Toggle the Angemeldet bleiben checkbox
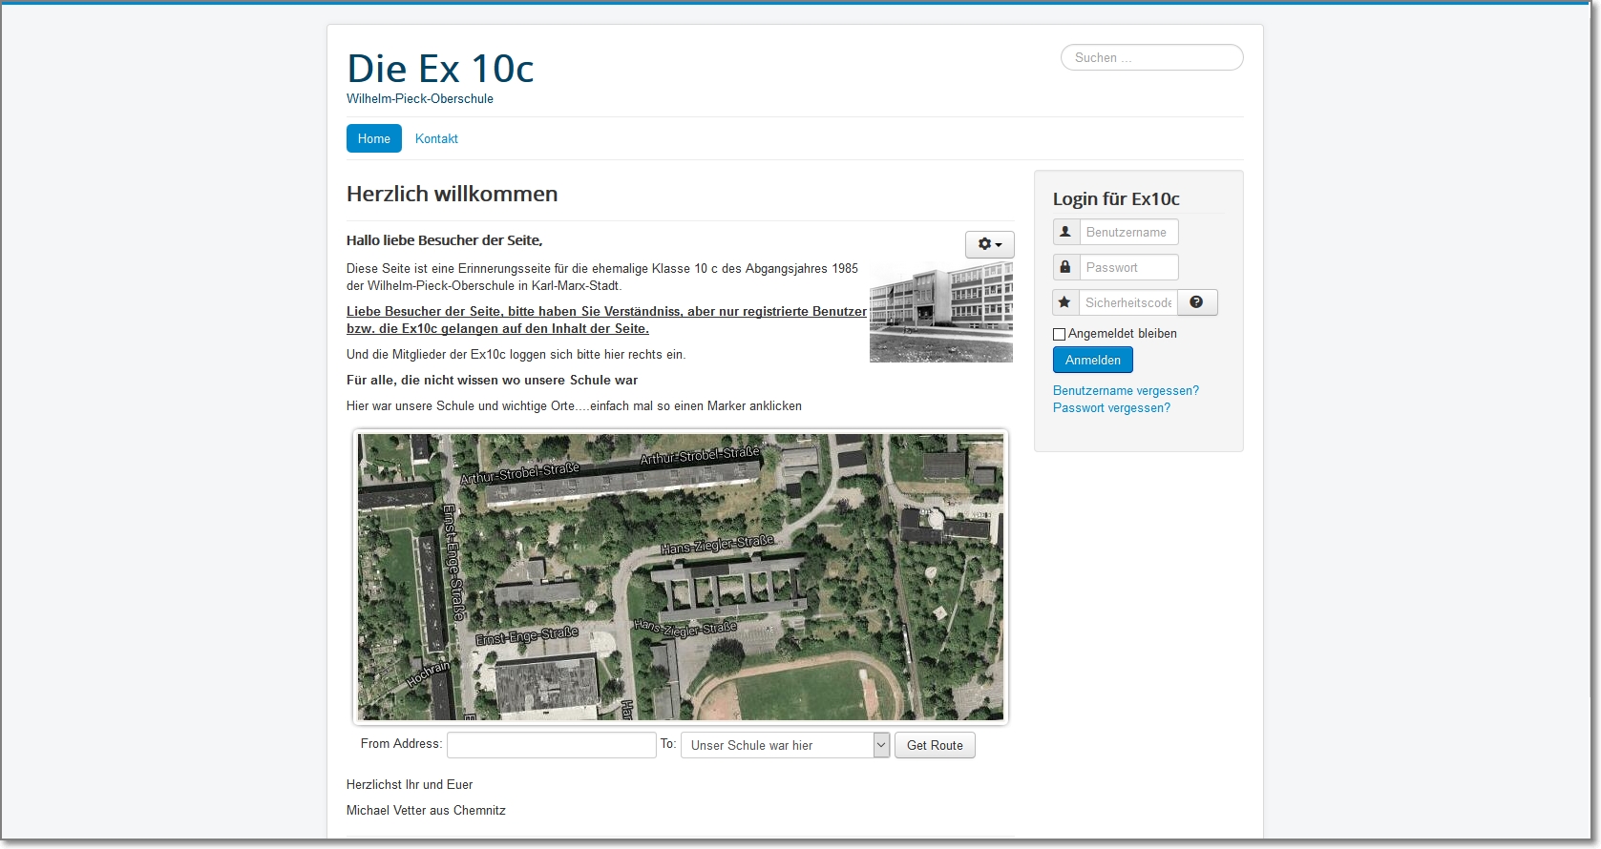 1059,334
